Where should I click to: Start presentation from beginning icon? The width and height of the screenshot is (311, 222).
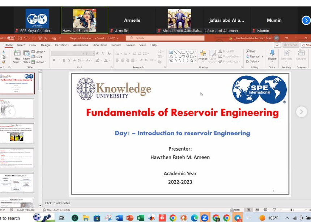tap(40, 38)
